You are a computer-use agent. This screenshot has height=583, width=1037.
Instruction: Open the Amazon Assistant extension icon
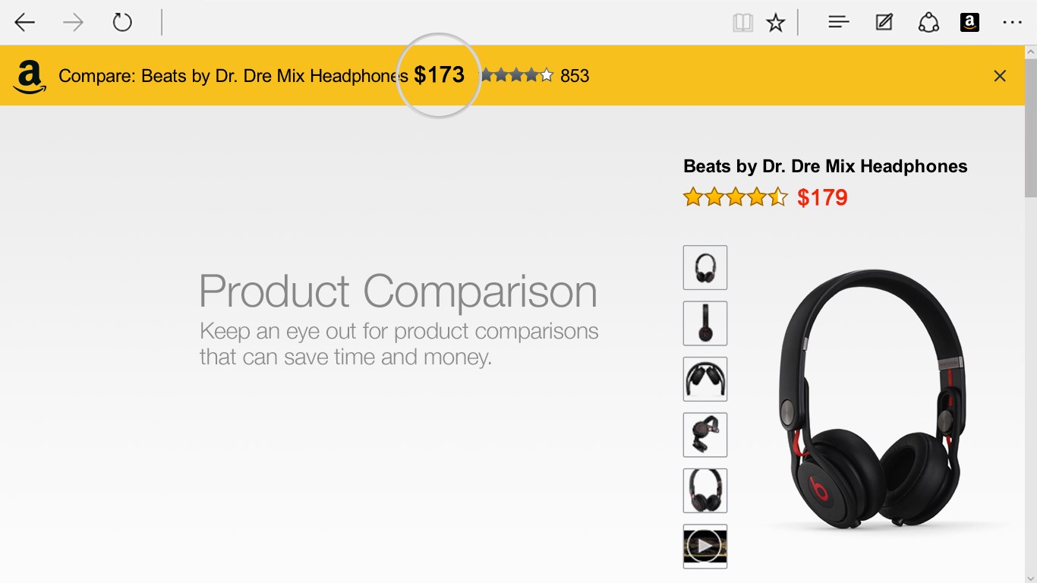969,23
